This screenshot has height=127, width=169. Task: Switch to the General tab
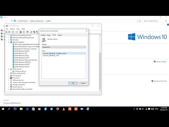pos(43,35)
